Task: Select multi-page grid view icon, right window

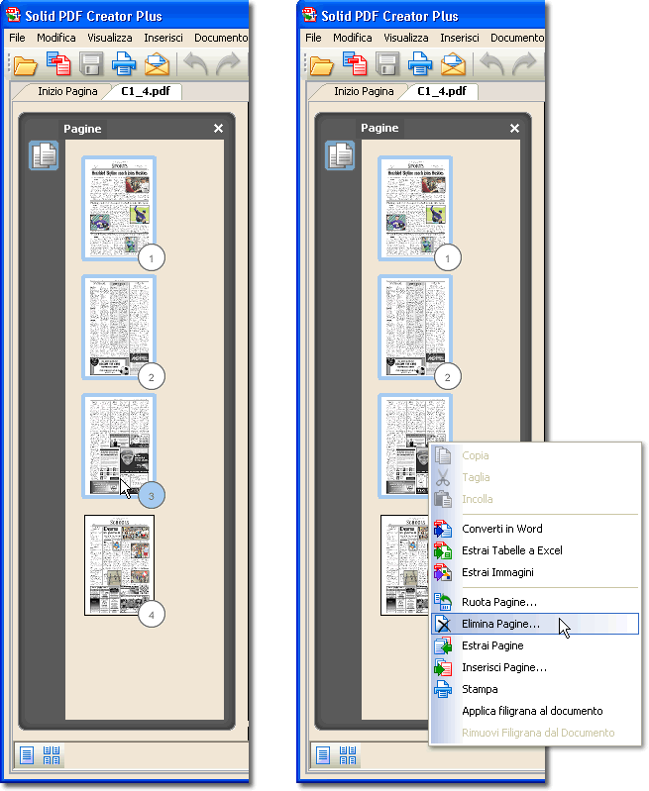Action: pyautogui.click(x=348, y=755)
